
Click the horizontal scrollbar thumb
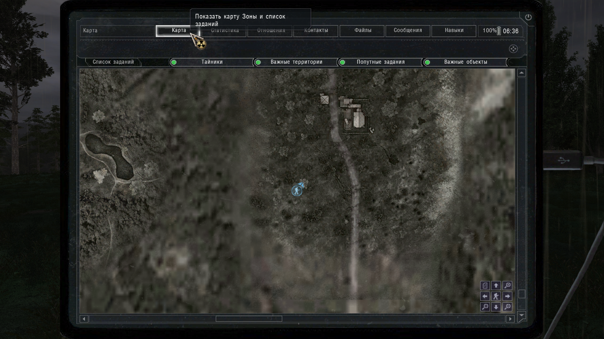[249, 319]
